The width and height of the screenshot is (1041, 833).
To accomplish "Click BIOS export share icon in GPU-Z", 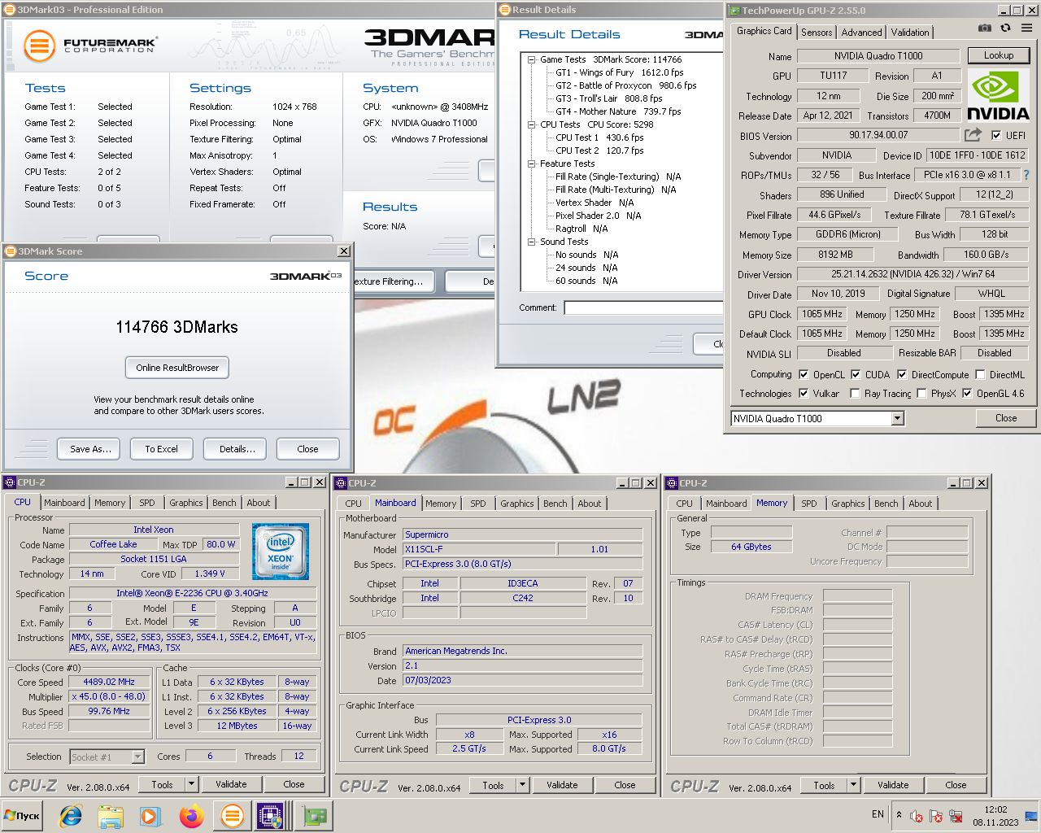I will click(x=973, y=135).
